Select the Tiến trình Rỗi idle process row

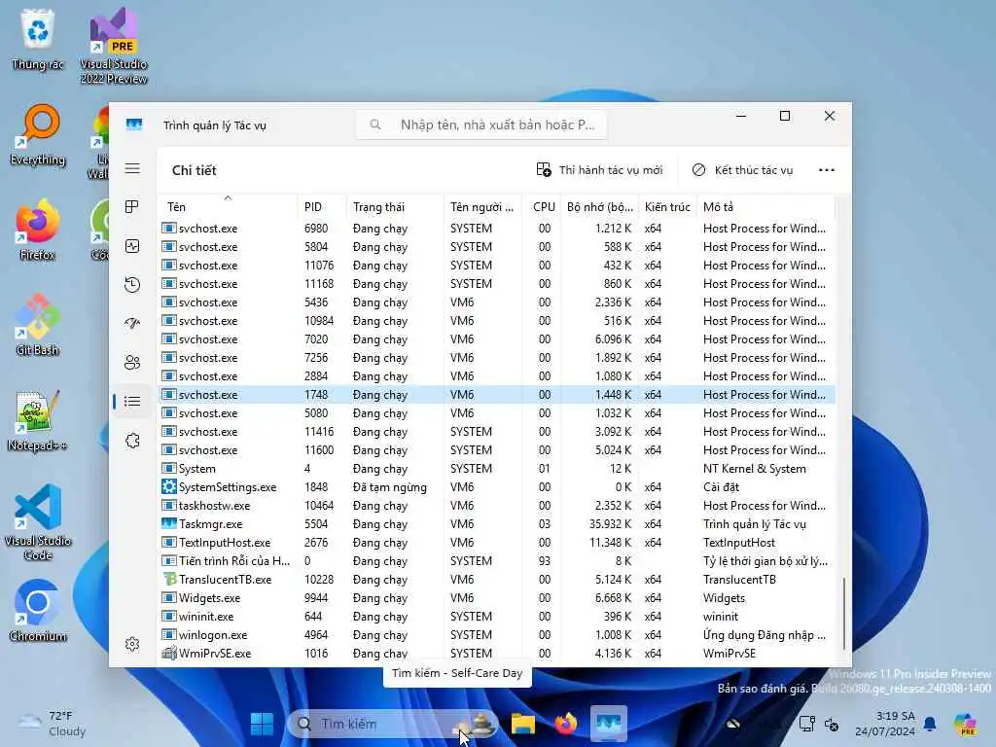(x=496, y=561)
